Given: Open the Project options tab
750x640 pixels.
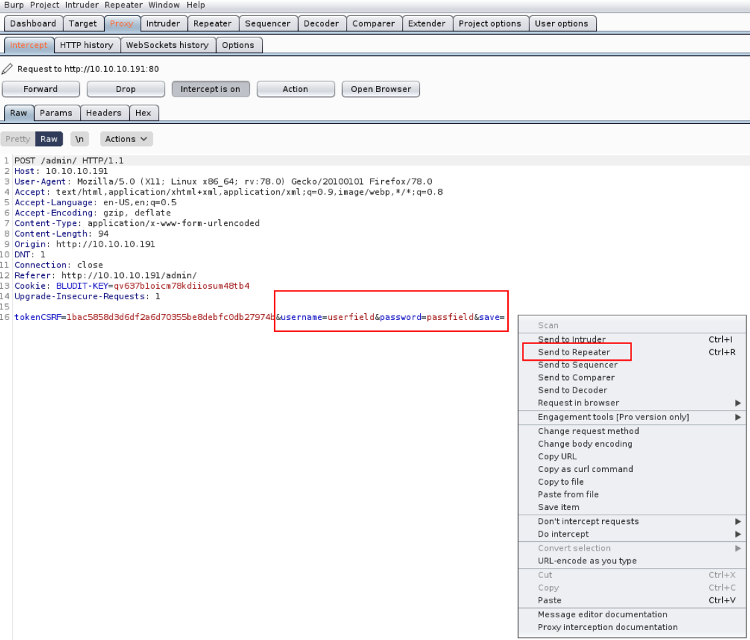Looking at the screenshot, I should click(x=490, y=23).
